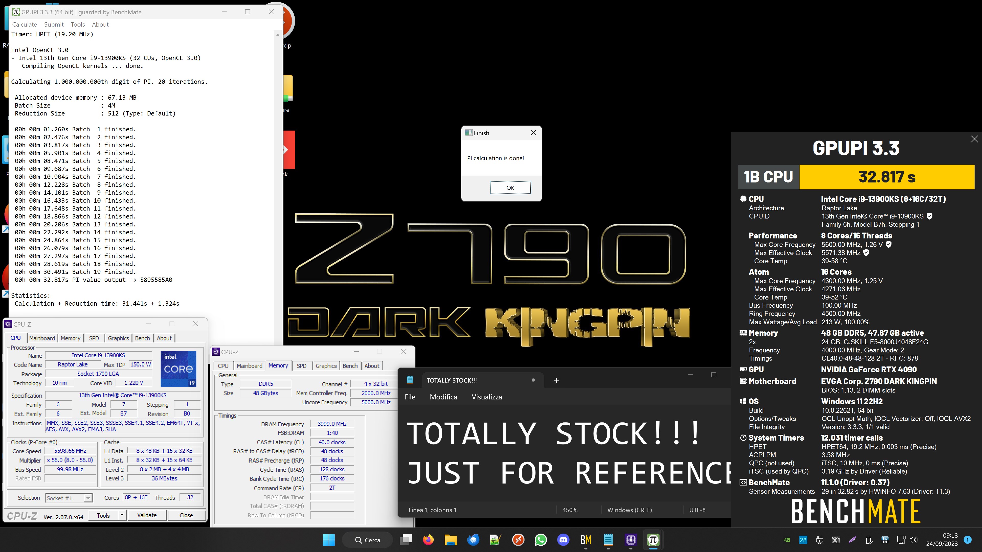Image resolution: width=982 pixels, height=552 pixels.
Task: Click the clock showing 09:13 24/09/2023
Action: pos(942,540)
